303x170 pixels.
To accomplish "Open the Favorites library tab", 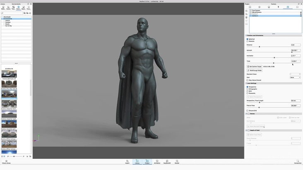I will click(29, 8).
